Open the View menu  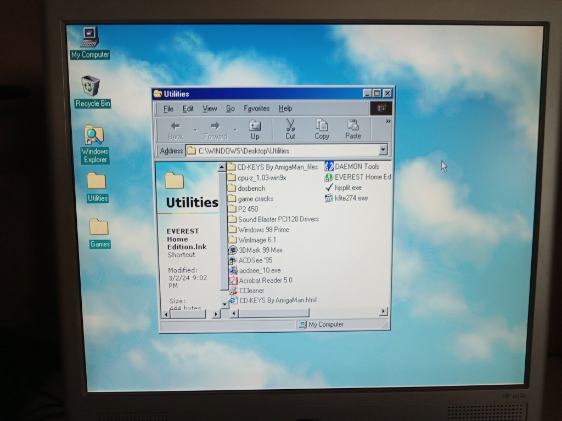tap(210, 109)
